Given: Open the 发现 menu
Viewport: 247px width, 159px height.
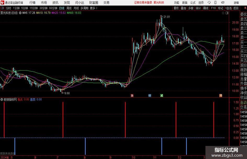Looking at the screenshot, I should coord(67,3).
